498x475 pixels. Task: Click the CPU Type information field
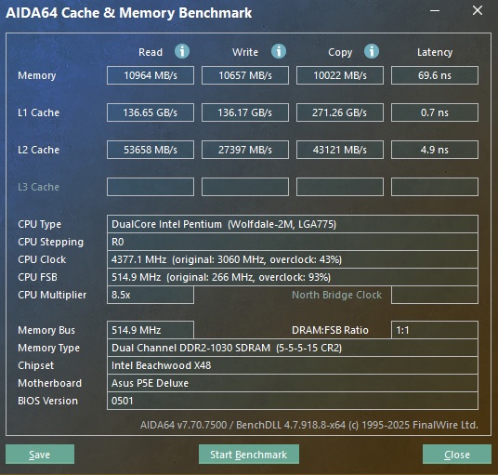pos(293,224)
